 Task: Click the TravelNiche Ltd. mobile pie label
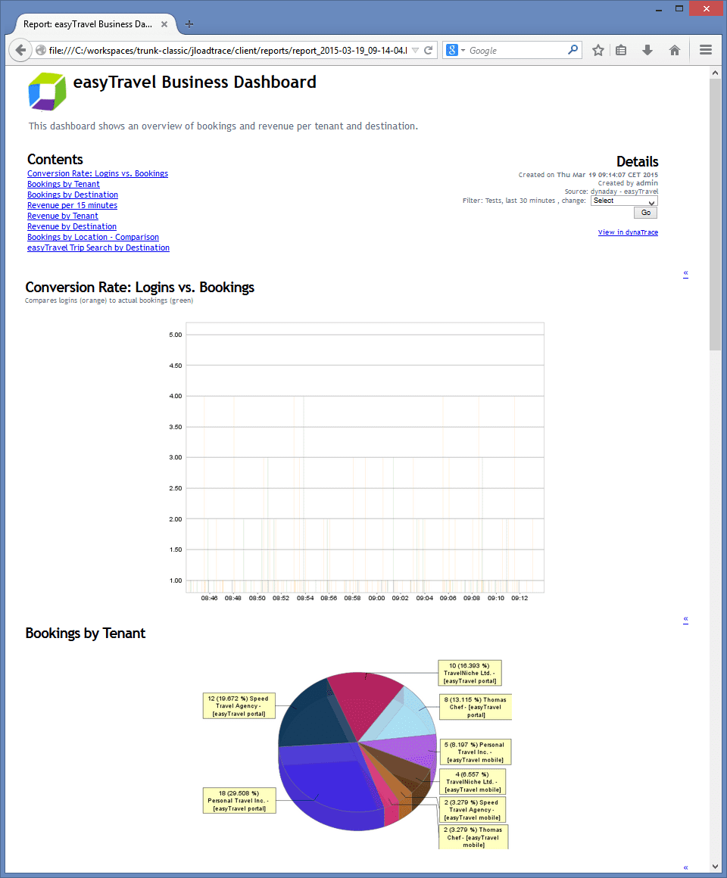pyautogui.click(x=473, y=782)
